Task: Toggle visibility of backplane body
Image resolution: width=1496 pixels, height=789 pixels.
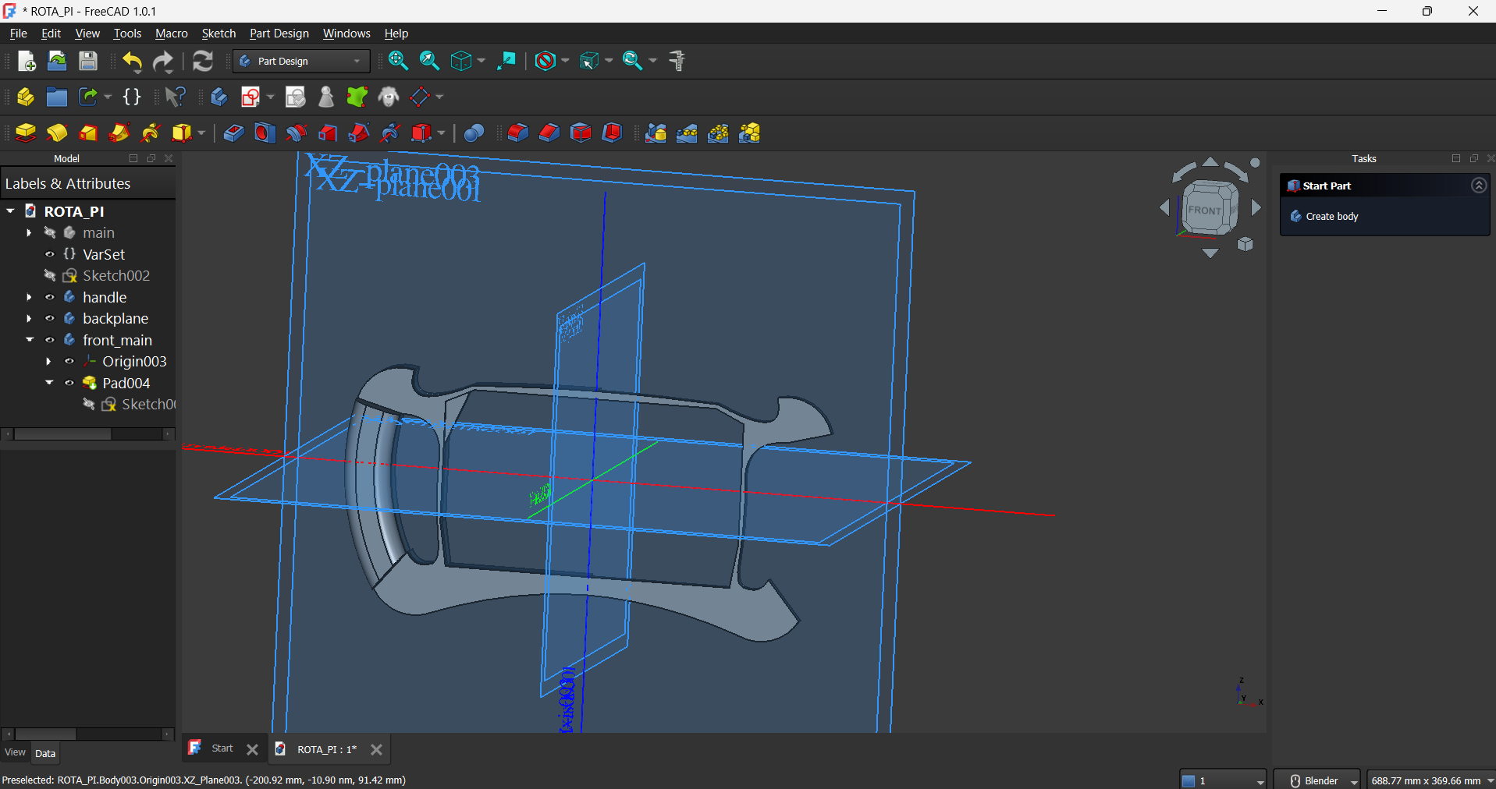Action: click(50, 318)
